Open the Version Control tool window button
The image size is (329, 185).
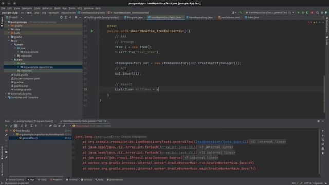point(15,180)
